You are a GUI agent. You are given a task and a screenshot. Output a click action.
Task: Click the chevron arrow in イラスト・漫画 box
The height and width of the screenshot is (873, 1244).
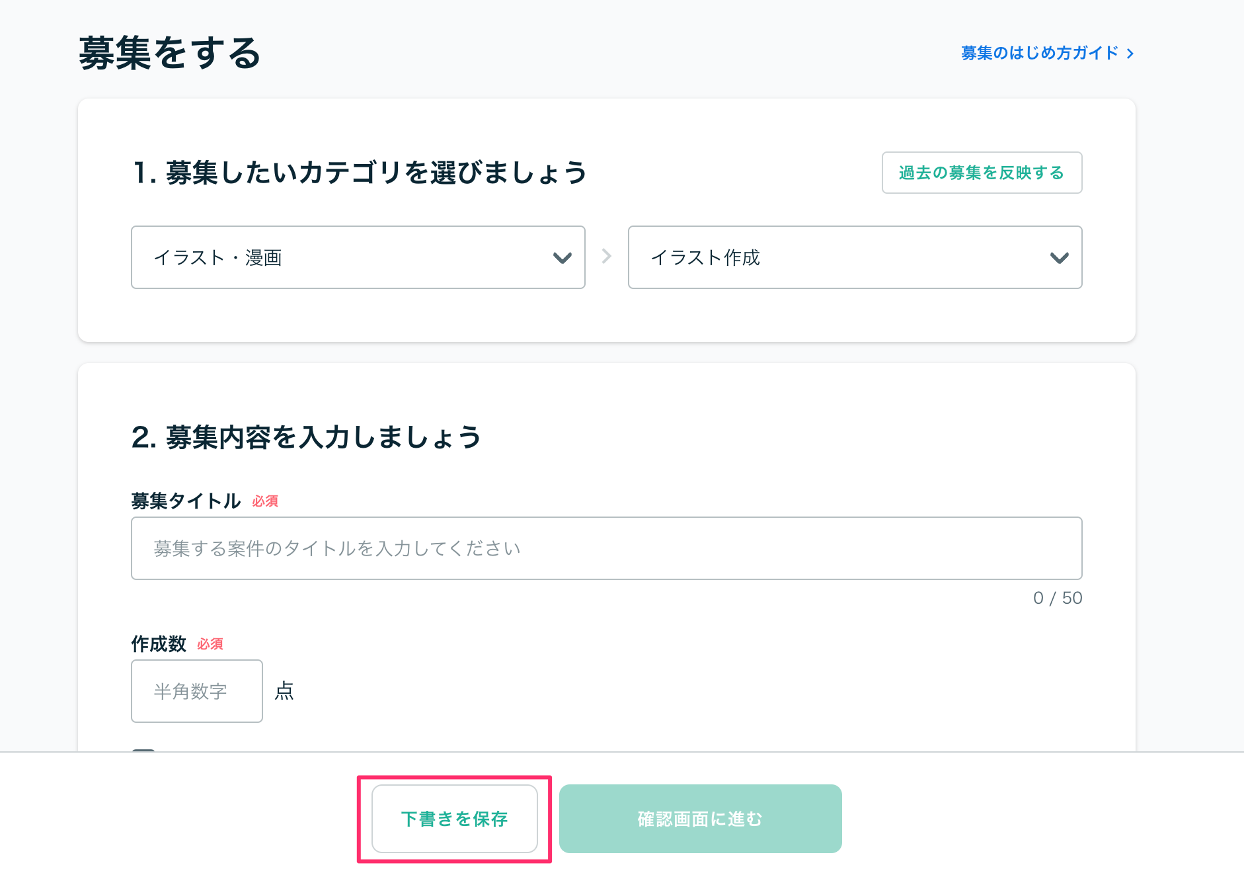click(563, 258)
